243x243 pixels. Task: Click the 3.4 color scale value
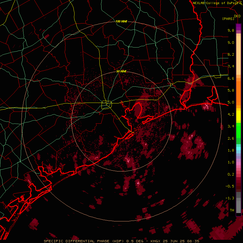pyautogui.click(x=231, y=126)
